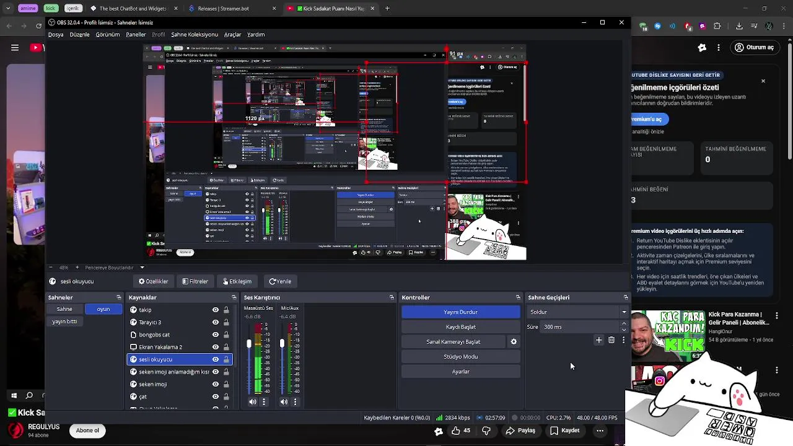Open YouTube hamburger guide menu
The width and height of the screenshot is (793, 446).
(x=15, y=48)
